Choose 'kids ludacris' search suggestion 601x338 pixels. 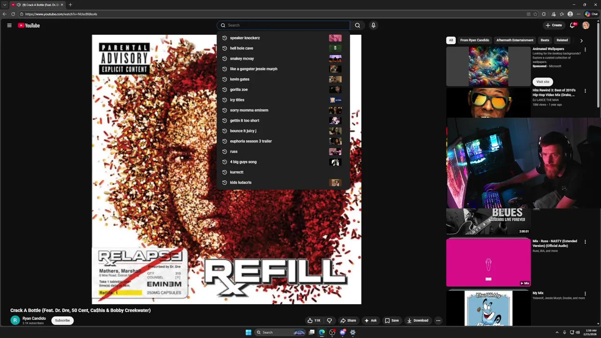283,183
